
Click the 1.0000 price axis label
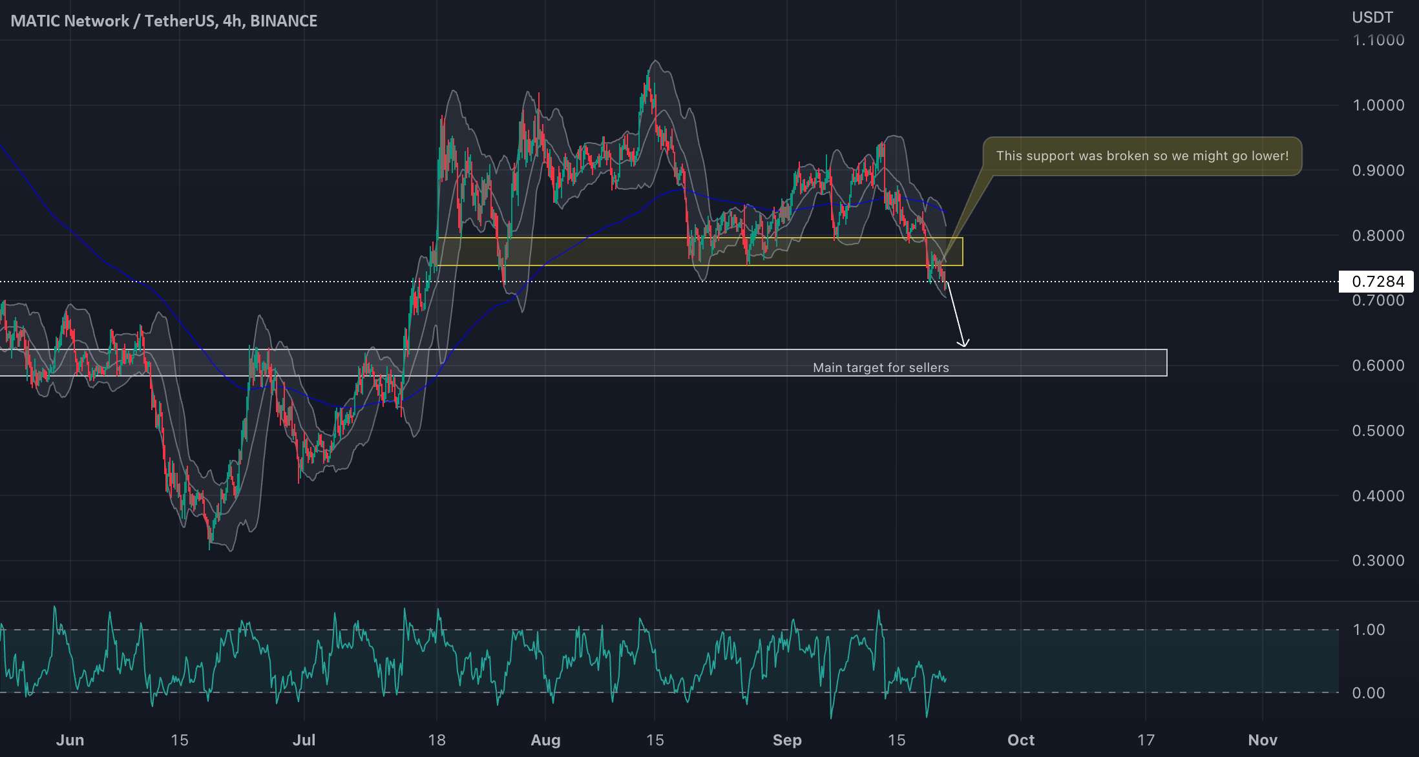click(1378, 105)
